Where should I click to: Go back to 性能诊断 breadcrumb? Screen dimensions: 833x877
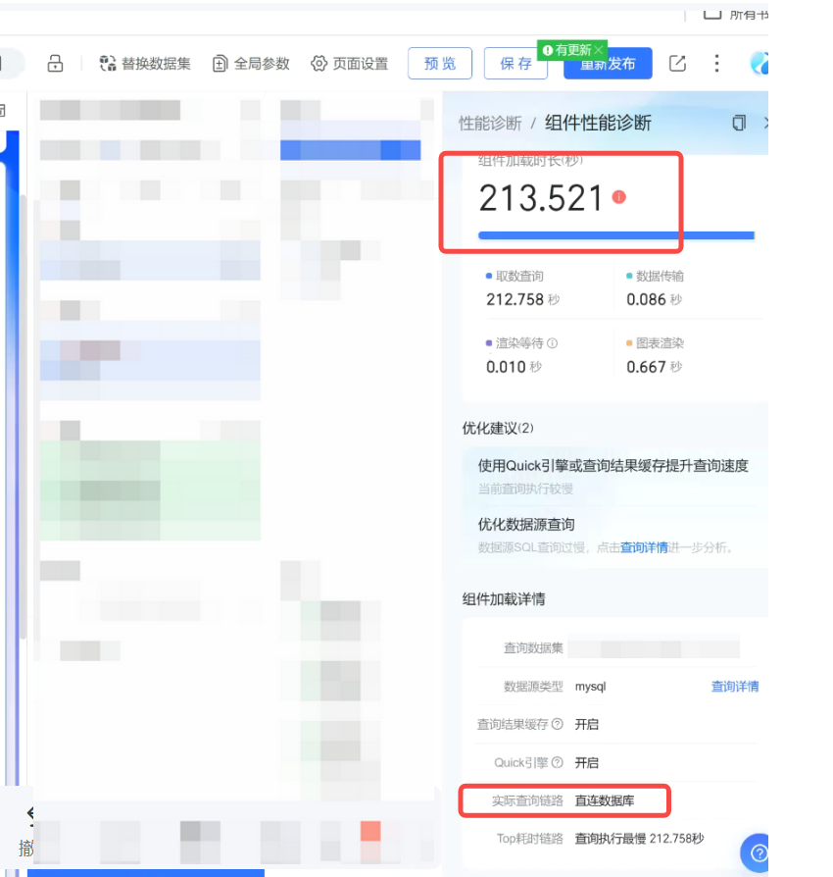point(490,123)
